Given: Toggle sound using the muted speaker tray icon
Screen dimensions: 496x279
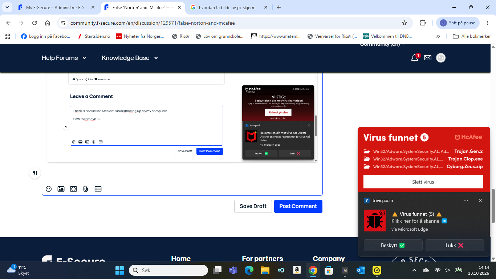Looking at the screenshot, I should [x=447, y=270].
